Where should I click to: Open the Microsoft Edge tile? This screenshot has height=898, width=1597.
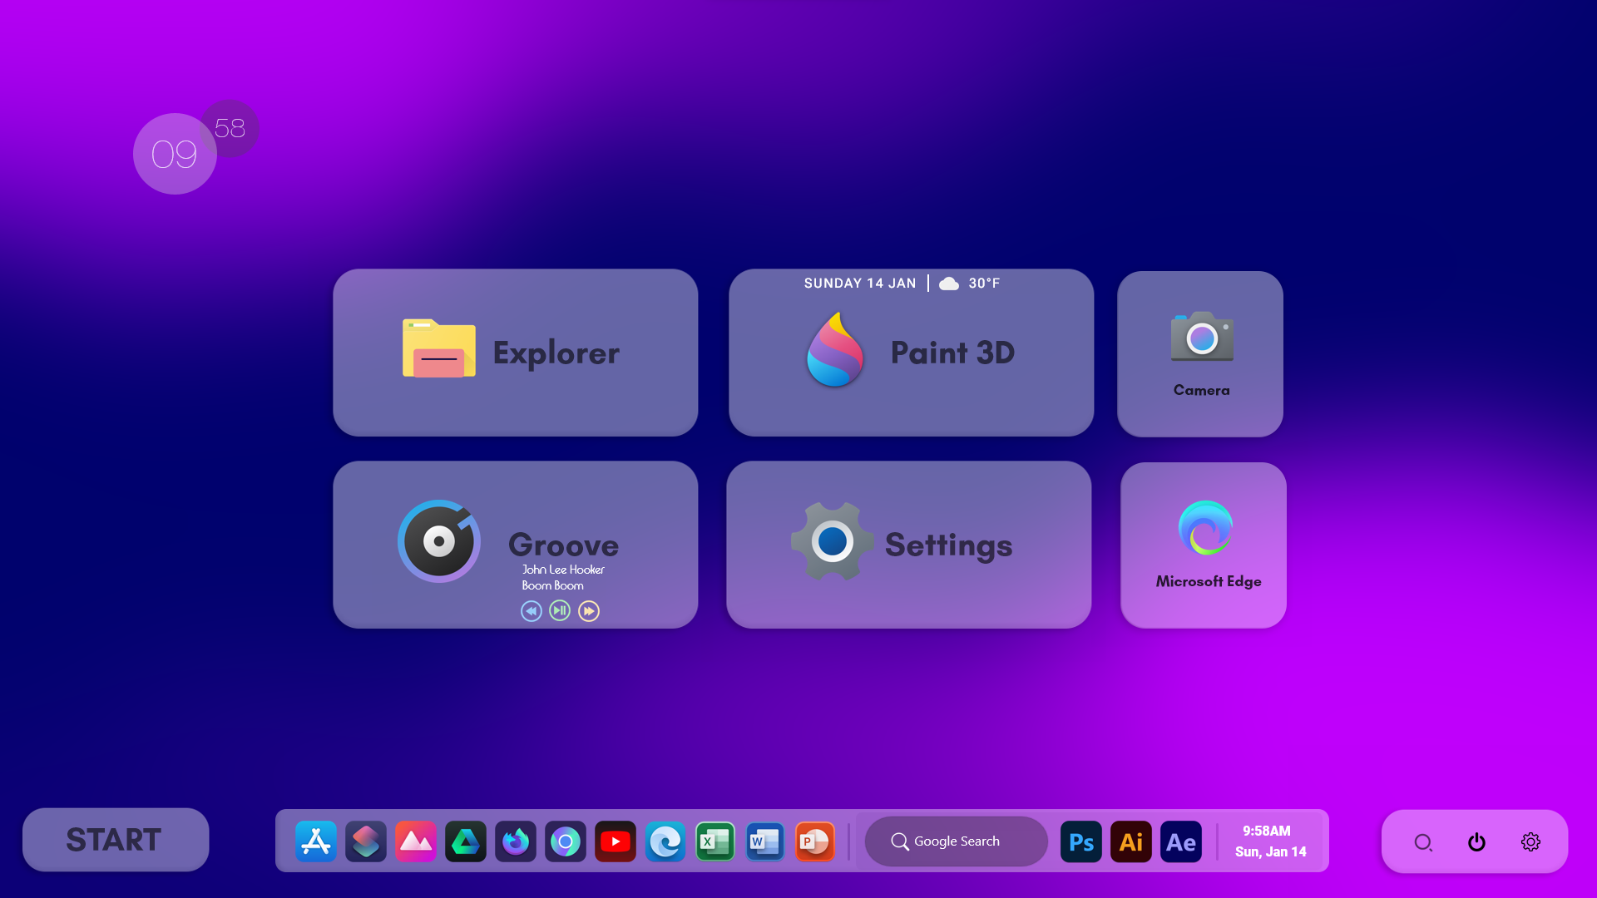[x=1204, y=545]
